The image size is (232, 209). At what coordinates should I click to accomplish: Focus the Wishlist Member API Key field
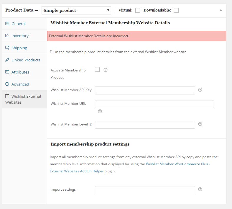pos(145,90)
